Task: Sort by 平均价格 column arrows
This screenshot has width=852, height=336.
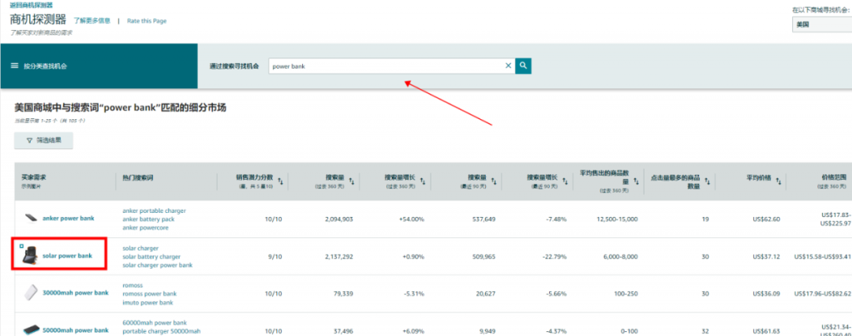Action: click(778, 181)
